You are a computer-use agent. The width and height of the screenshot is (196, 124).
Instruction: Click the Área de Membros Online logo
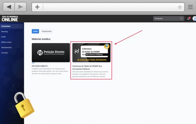[x=10, y=19]
